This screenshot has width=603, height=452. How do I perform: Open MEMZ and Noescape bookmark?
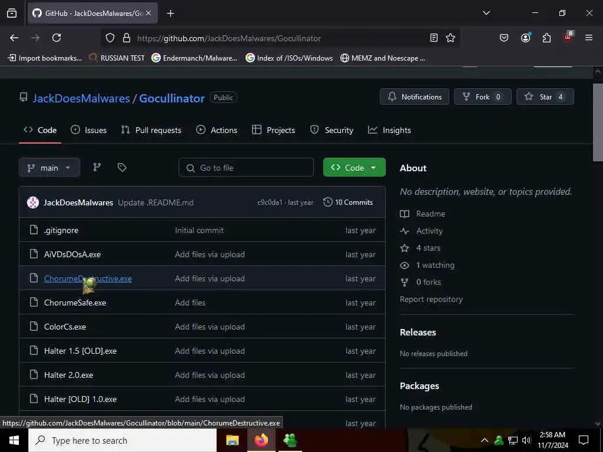click(383, 58)
